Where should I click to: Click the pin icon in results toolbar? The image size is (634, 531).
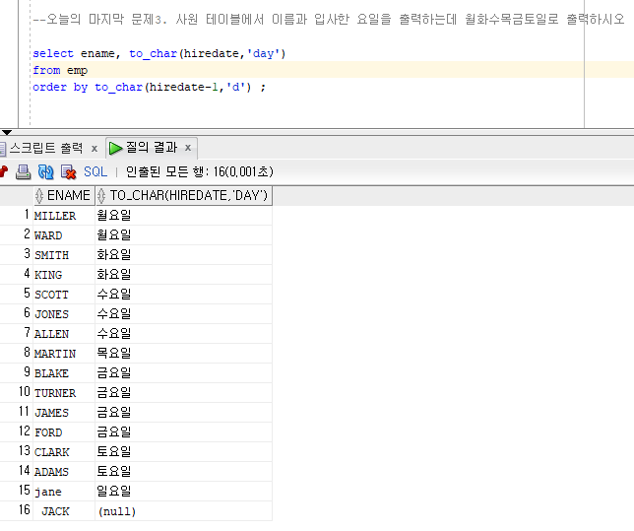click(4, 171)
